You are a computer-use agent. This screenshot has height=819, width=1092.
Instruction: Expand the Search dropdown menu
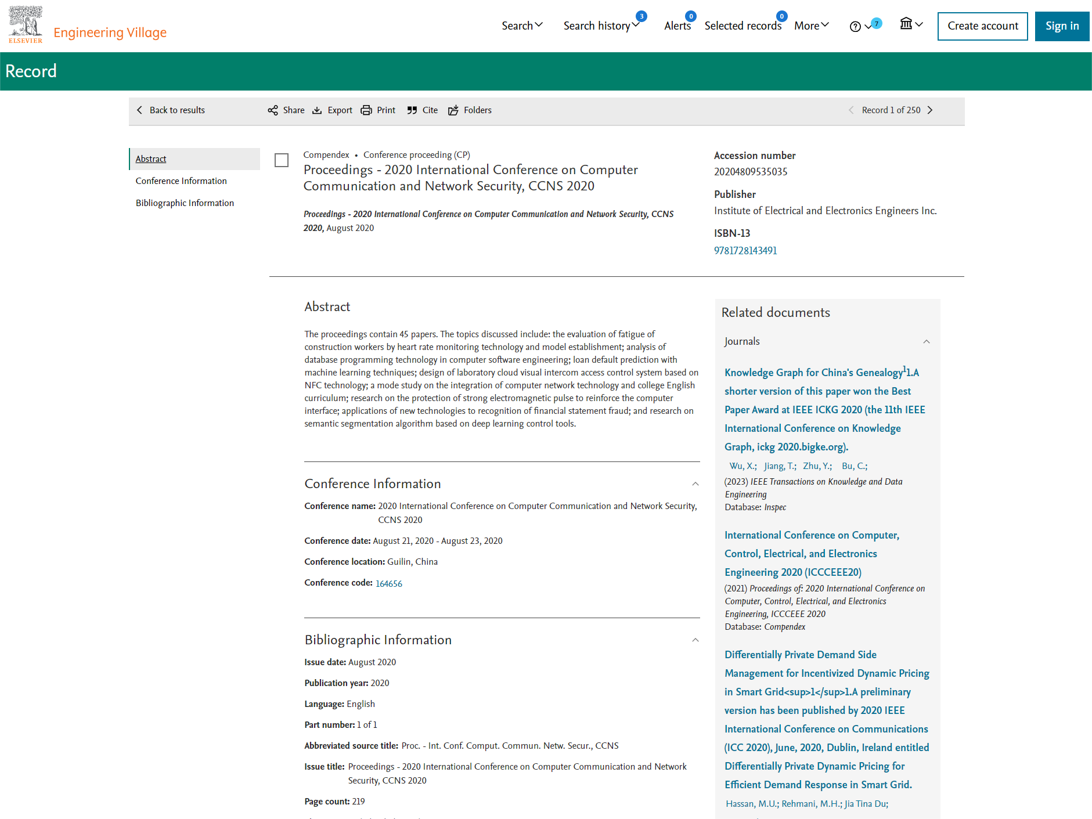522,26
